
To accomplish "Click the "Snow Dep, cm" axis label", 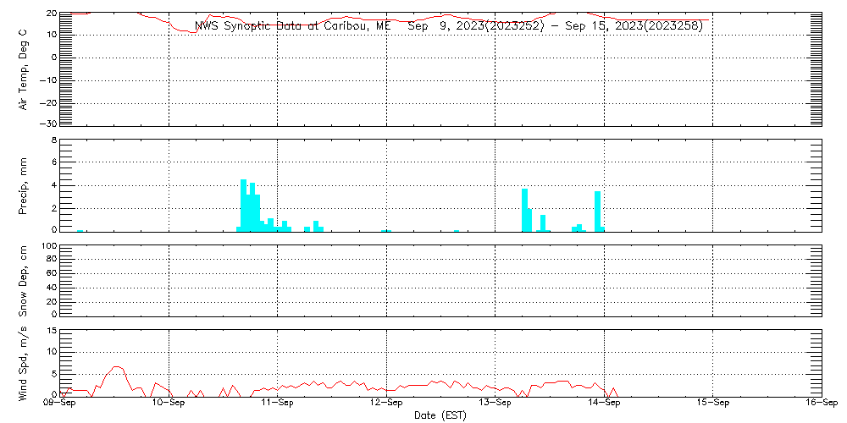I will pyautogui.click(x=23, y=281).
